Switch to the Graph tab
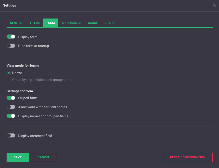 tap(109, 23)
